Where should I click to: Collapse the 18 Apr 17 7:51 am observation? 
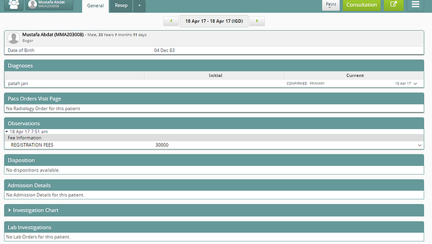[7, 131]
